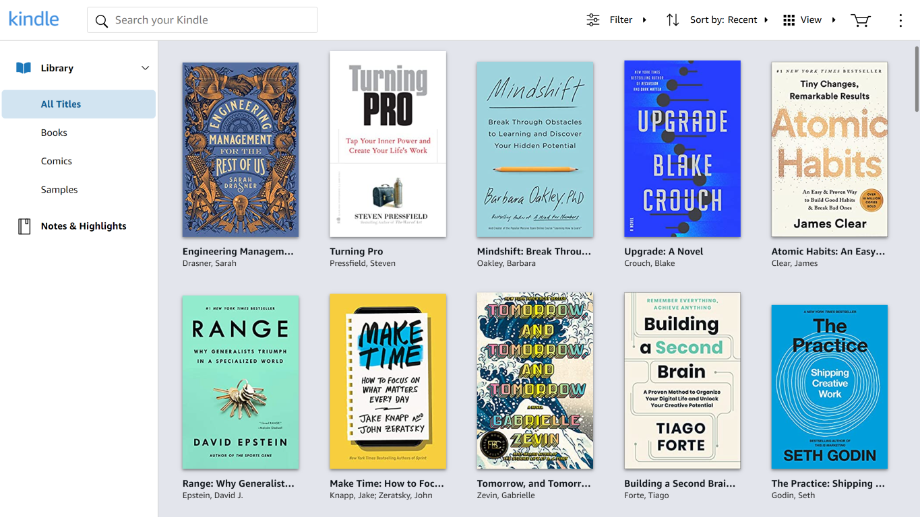Click the Kindle logo
This screenshot has width=920, height=517.
[x=33, y=19]
